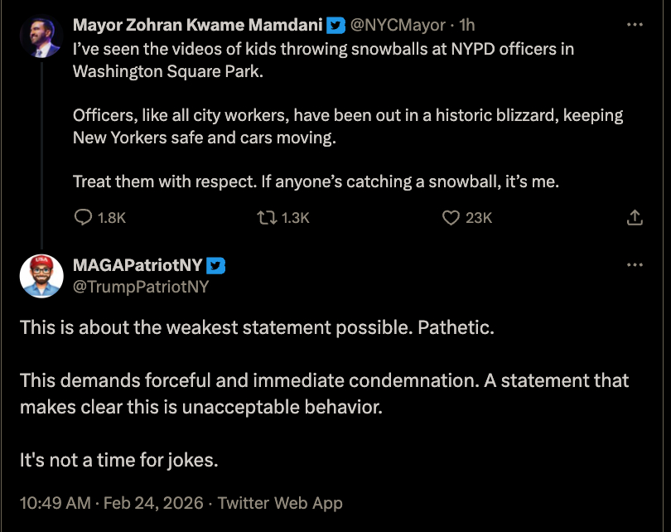
Task: Click MAGAPatriotNY's verified badge icon
Action: [215, 266]
